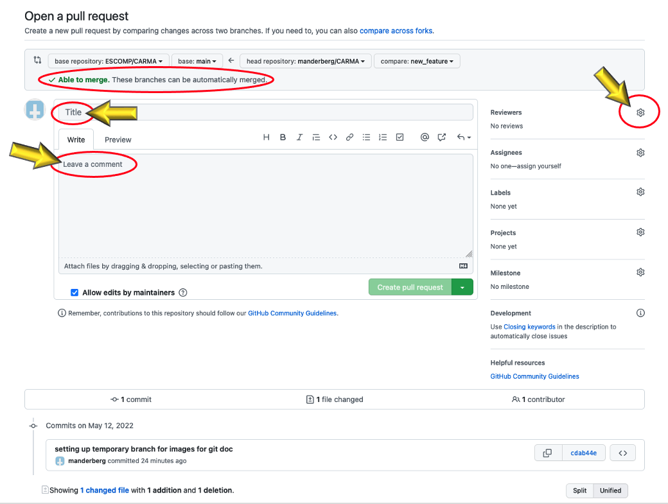This screenshot has width=668, height=504.
Task: Select the Write tab
Action: [76, 139]
